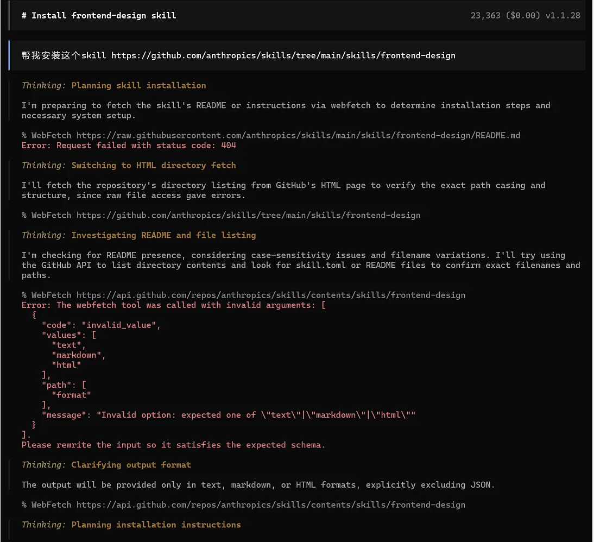Select the Install frontend-design skill title
594x542 pixels.
[x=98, y=15]
